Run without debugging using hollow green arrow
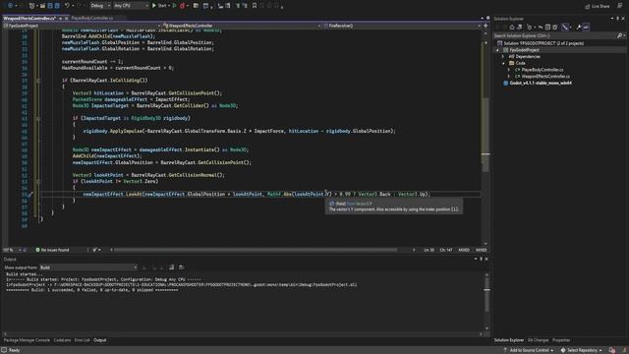629x354 pixels. pos(175,6)
